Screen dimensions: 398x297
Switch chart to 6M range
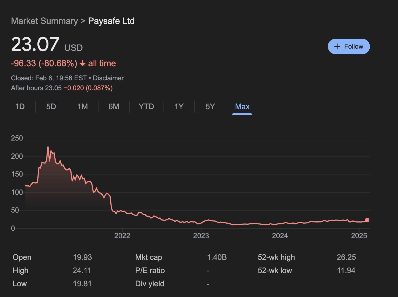coord(114,106)
